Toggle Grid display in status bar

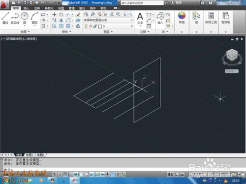pos(65,174)
